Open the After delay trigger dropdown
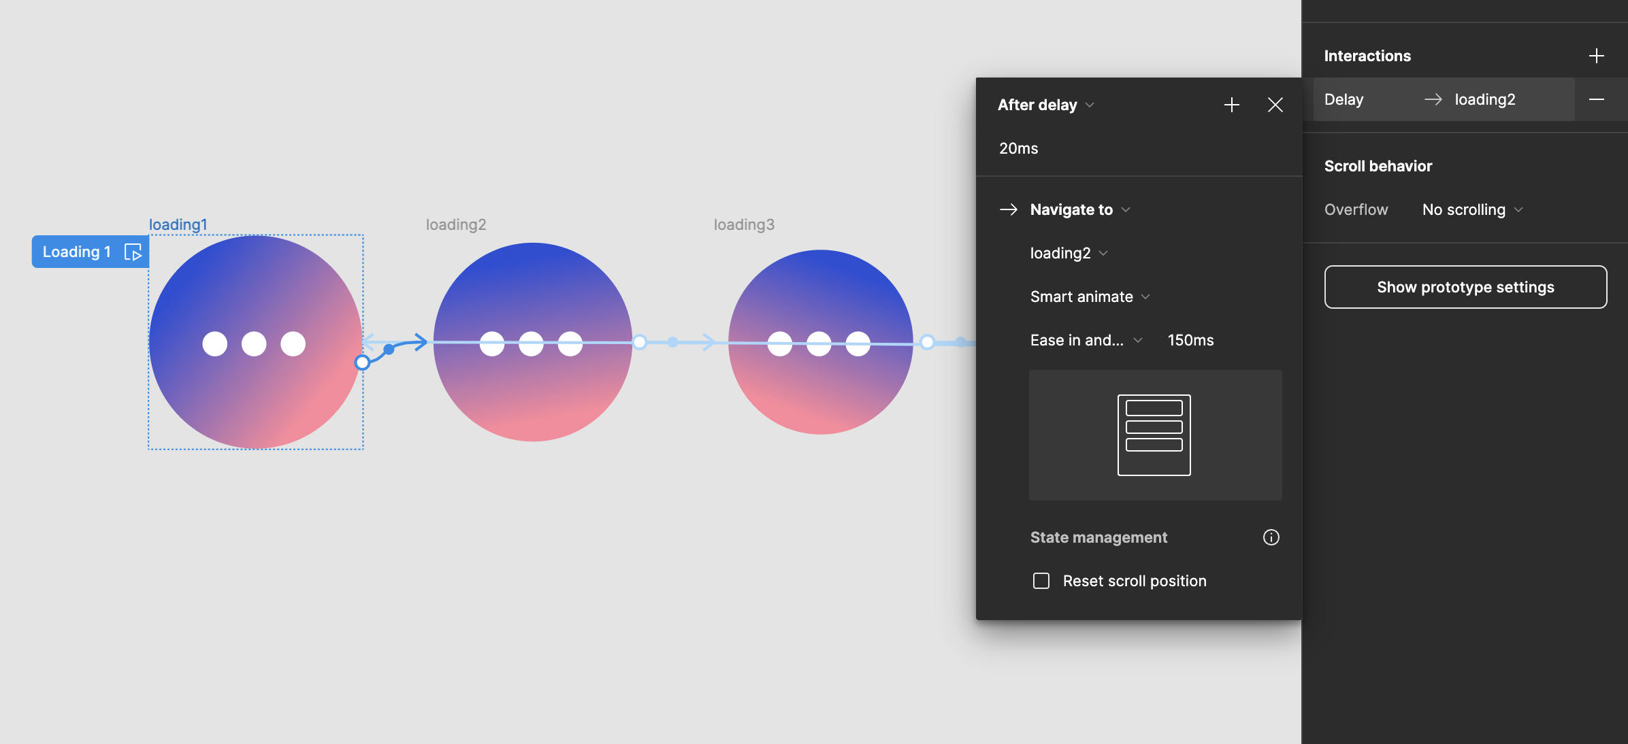 coord(1045,105)
